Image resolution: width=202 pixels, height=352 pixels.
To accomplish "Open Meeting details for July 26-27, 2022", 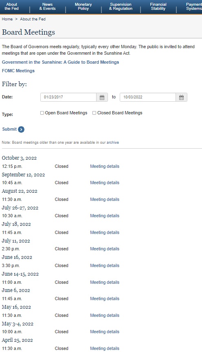I will [x=105, y=216].
